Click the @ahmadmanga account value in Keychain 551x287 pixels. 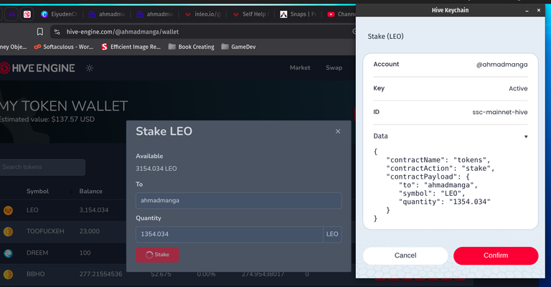point(501,65)
